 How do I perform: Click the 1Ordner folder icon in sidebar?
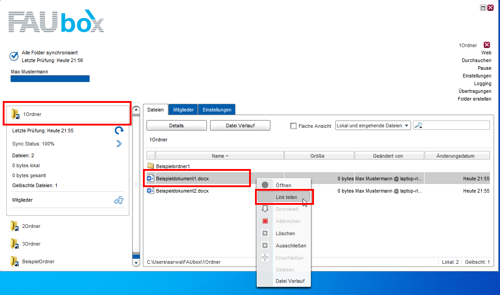click(x=15, y=114)
